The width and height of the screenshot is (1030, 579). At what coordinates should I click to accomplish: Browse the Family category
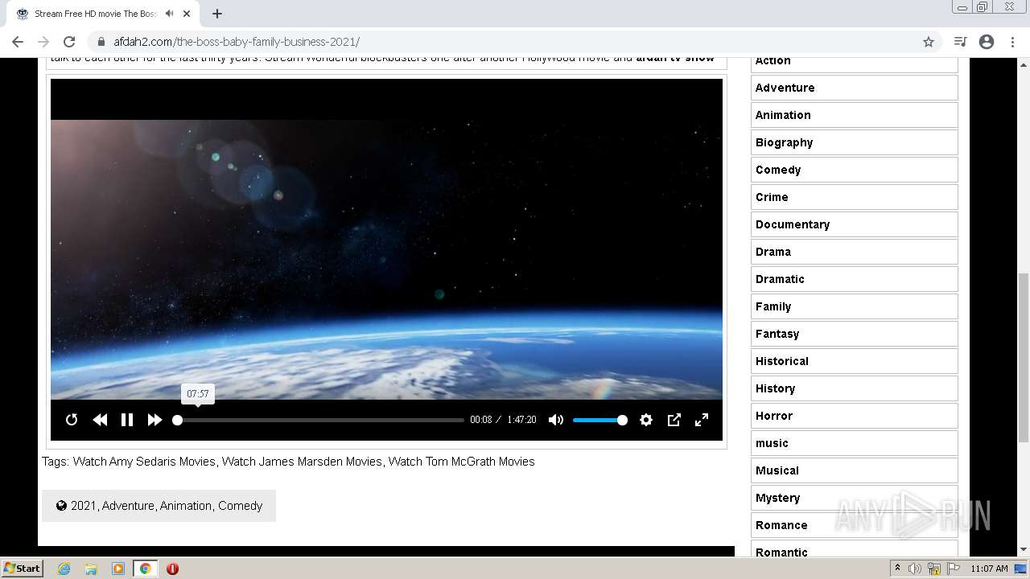click(855, 306)
